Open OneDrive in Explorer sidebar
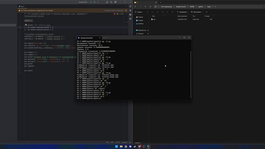265x149 pixels. [x=140, y=24]
